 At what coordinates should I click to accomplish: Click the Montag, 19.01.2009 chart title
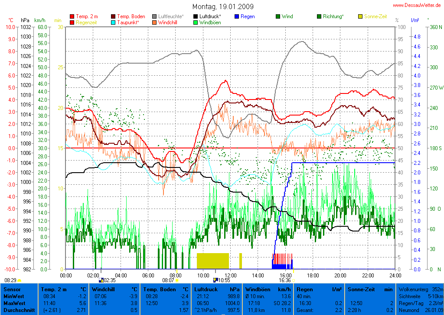point(223,7)
